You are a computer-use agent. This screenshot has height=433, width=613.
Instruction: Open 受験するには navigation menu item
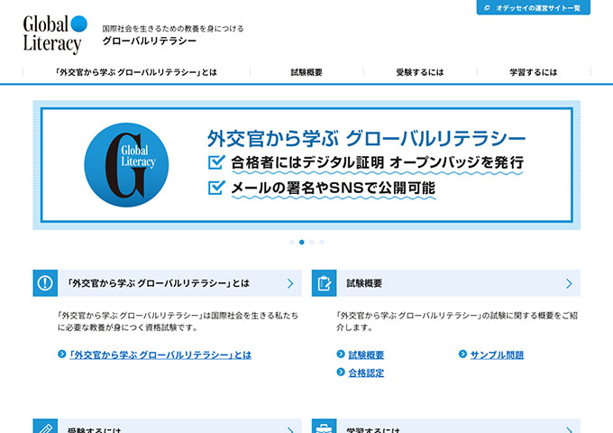pos(420,72)
